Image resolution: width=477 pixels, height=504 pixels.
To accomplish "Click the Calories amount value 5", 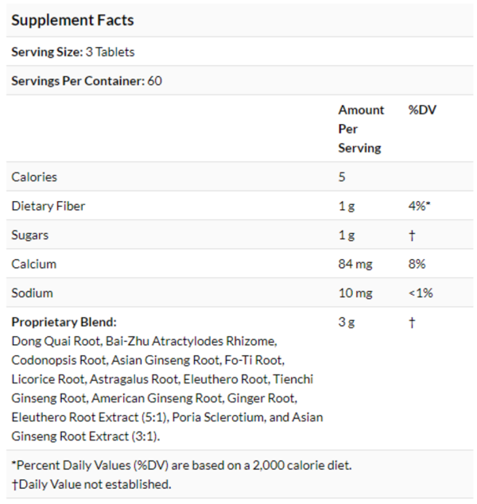I will tap(343, 177).
